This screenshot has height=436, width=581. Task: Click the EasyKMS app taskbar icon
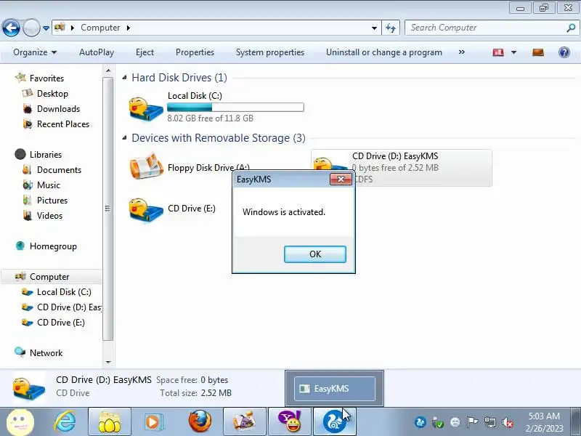tap(335, 422)
